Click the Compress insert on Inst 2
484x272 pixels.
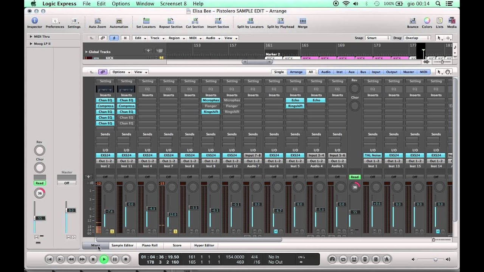click(105, 106)
